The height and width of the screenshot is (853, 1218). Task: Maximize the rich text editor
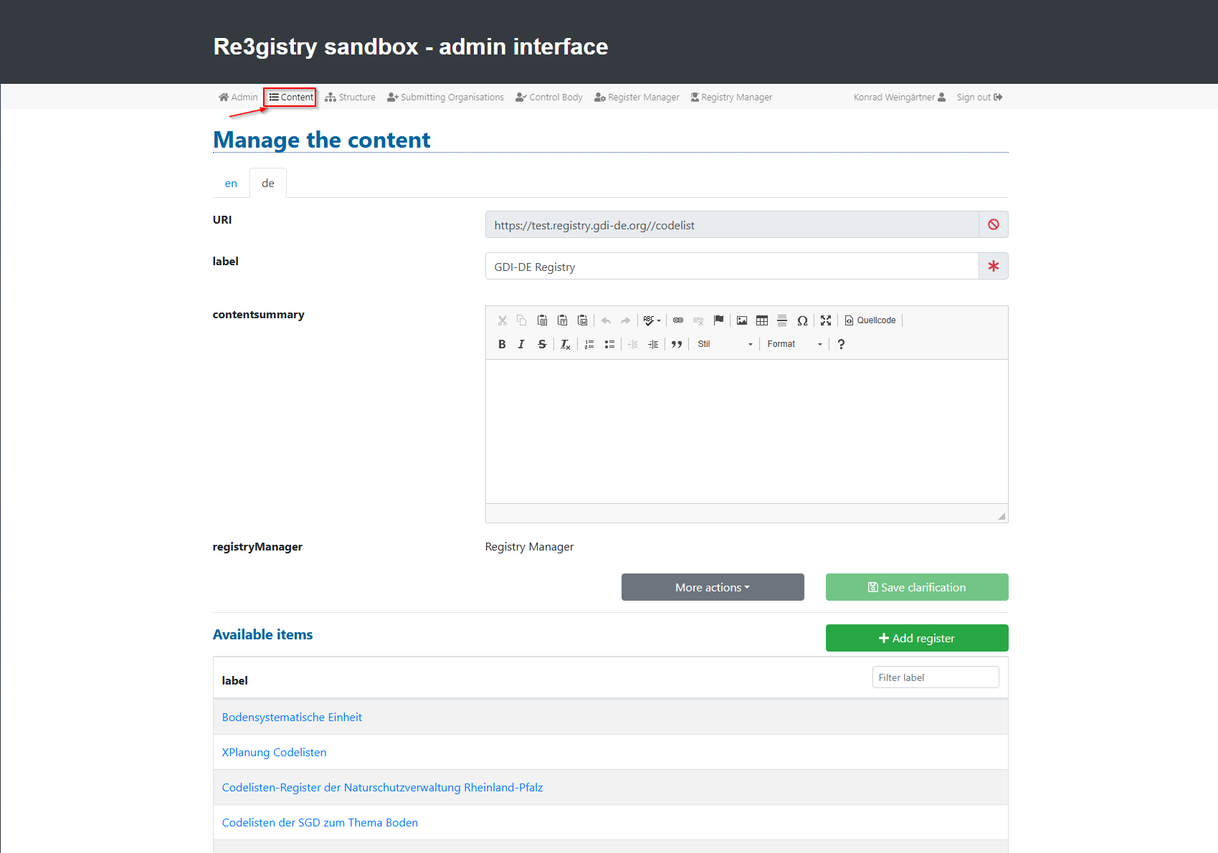826,320
